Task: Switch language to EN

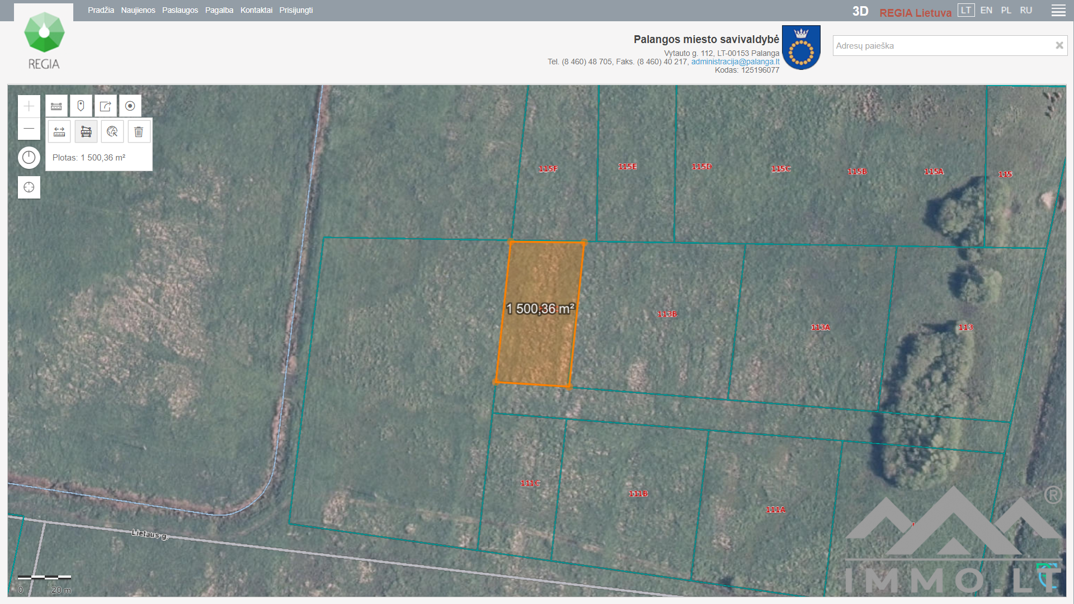Action: (x=986, y=10)
